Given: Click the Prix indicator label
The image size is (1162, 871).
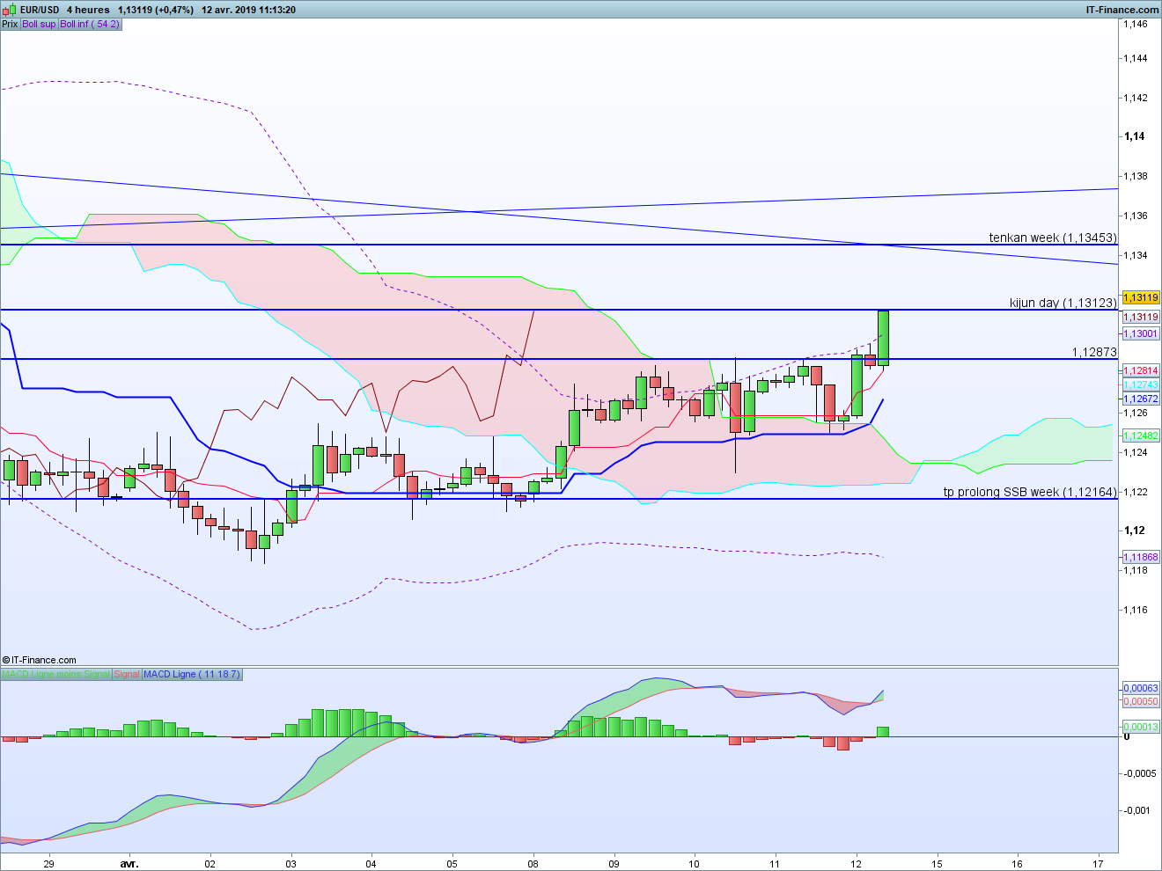Looking at the screenshot, I should point(10,24).
